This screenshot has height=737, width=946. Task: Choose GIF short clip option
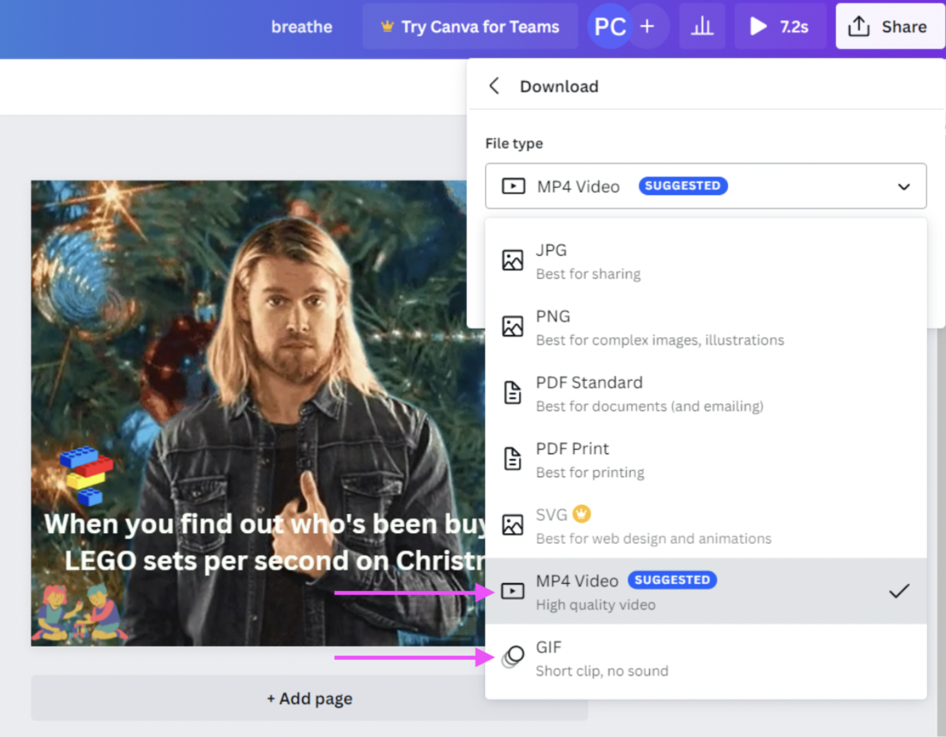[x=706, y=658]
